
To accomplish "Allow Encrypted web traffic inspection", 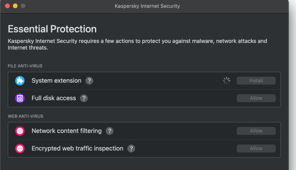I will [x=256, y=148].
